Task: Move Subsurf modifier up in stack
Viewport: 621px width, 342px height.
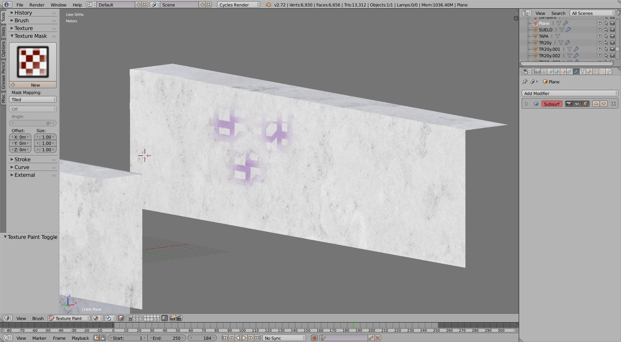Action: (596, 104)
